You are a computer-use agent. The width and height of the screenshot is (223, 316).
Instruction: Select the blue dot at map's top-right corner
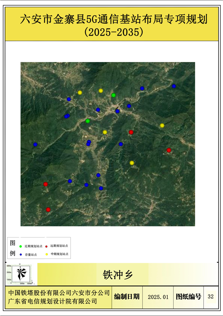(174, 86)
